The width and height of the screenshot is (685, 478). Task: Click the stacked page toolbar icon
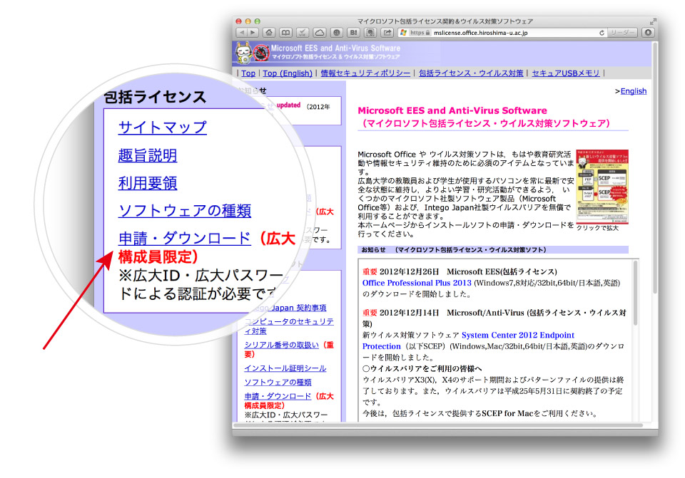(370, 33)
